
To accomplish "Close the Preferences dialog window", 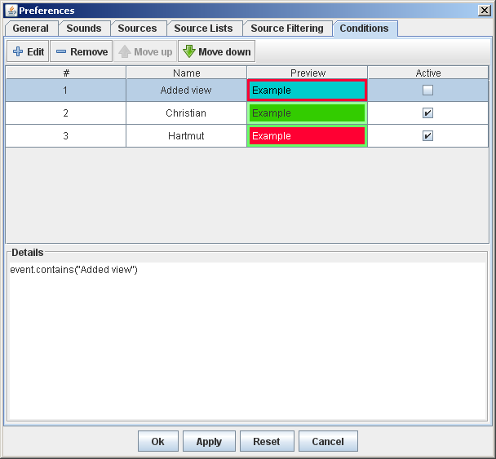I will [x=485, y=11].
